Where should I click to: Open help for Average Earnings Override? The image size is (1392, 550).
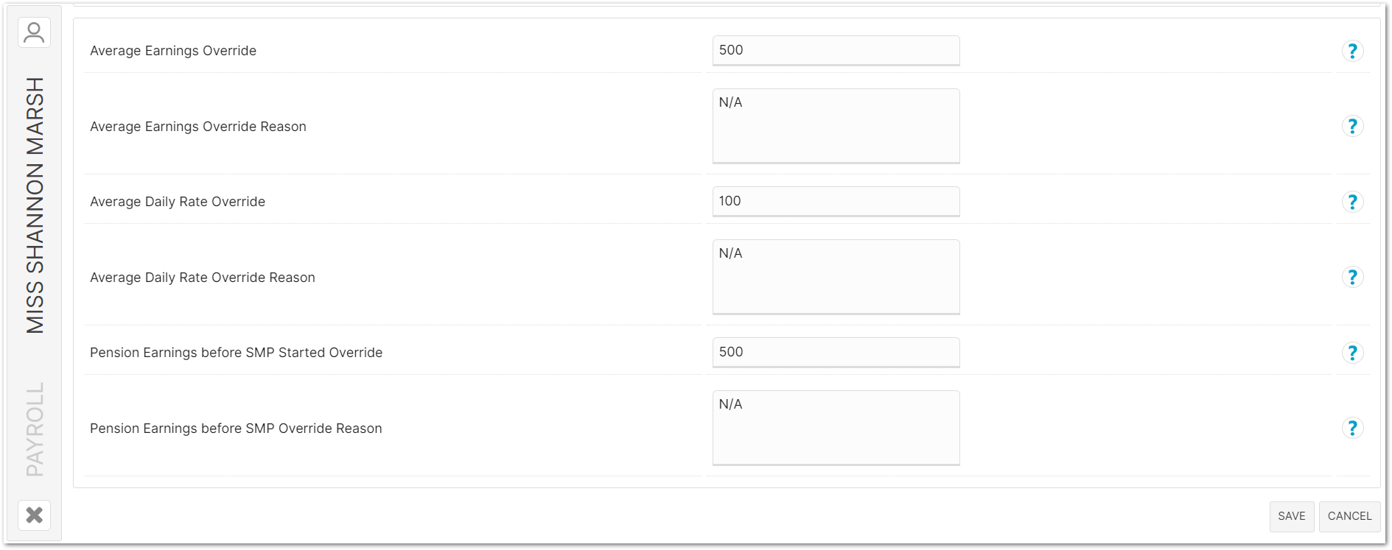click(1352, 51)
